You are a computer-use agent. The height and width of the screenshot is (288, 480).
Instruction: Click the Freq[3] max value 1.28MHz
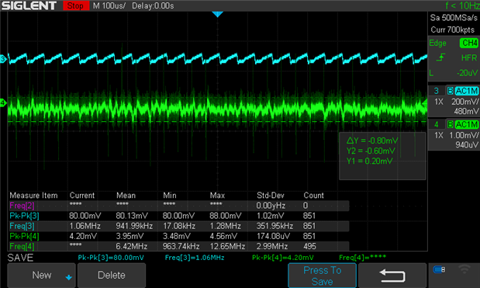(225, 226)
